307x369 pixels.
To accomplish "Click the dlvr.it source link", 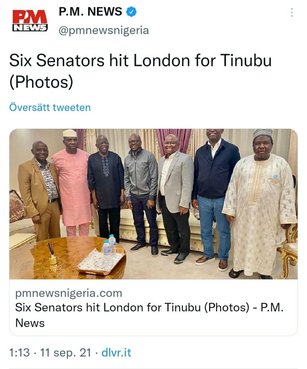I will click(x=116, y=352).
